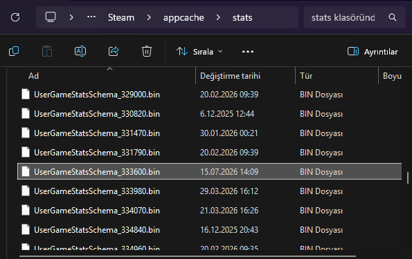This screenshot has width=412, height=259.
Task: Click the search magnifier icon
Action: 393,17
